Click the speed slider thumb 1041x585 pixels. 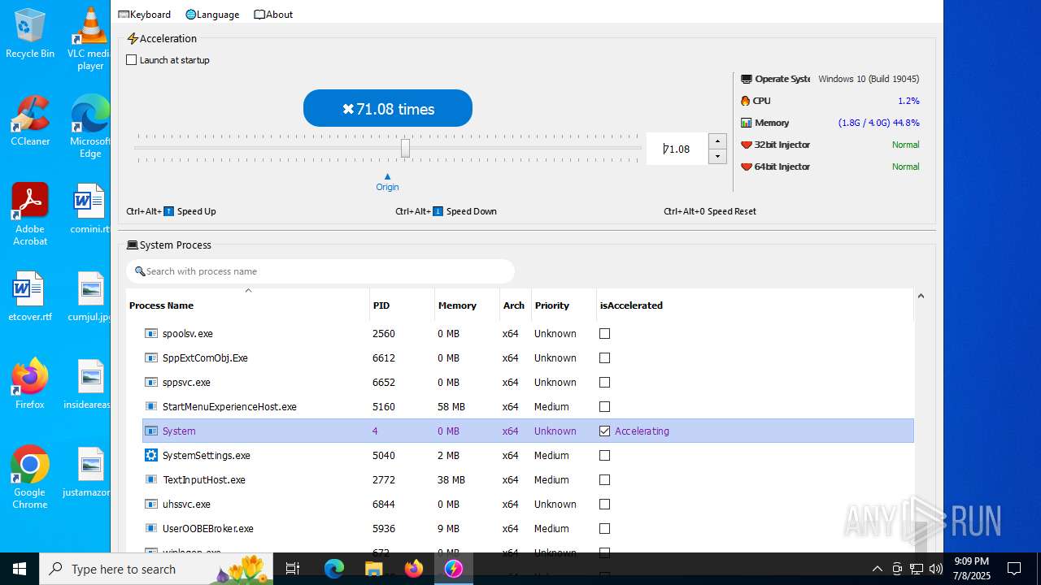point(405,148)
